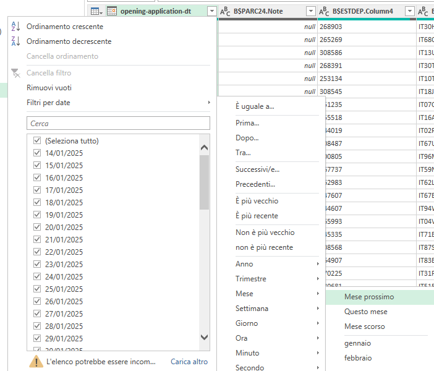
Task: Uncheck the 20/01/2025 date checkbox
Action: 37,227
